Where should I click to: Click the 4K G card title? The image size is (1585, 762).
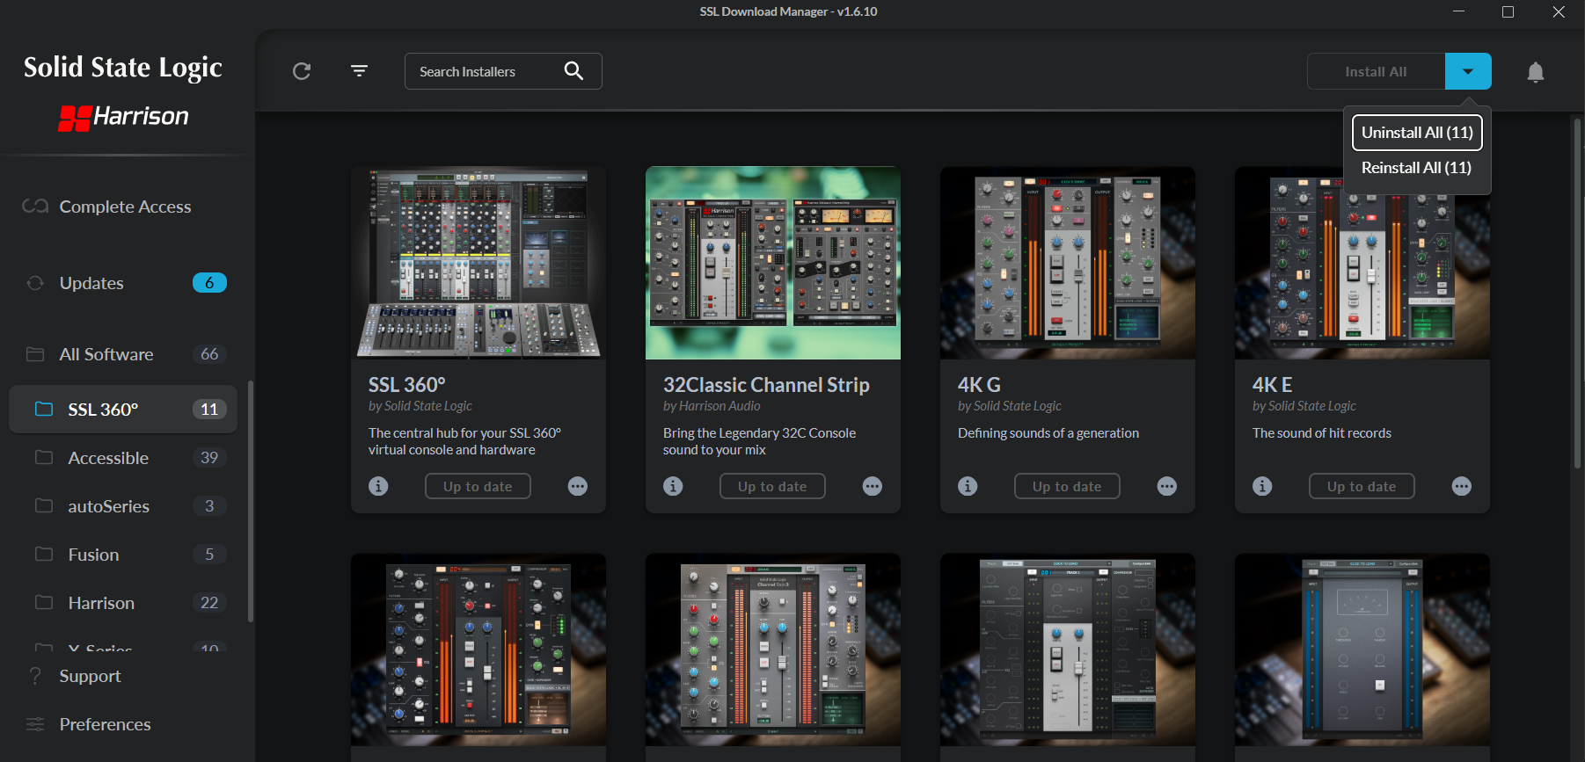979,385
